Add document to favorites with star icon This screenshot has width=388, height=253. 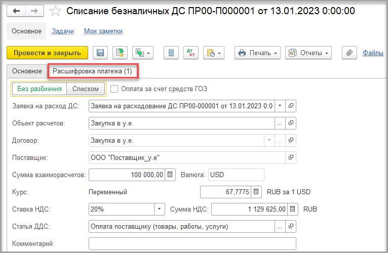click(56, 11)
